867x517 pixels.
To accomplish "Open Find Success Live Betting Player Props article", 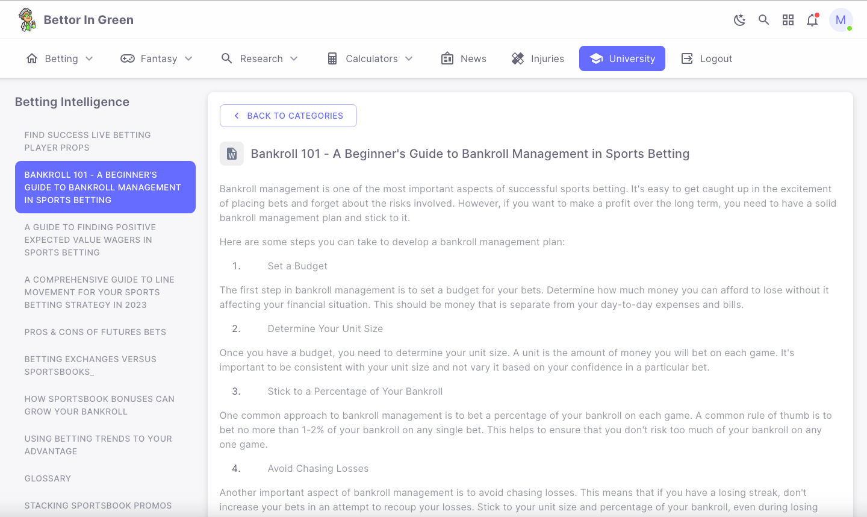I will coord(105,141).
